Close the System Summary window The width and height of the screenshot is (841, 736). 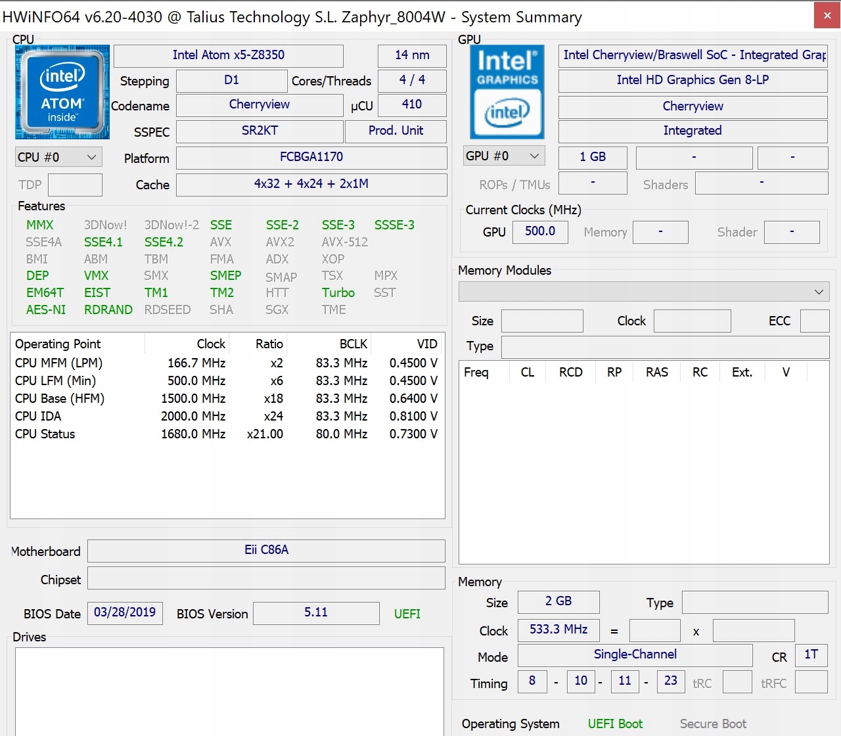[x=827, y=16]
